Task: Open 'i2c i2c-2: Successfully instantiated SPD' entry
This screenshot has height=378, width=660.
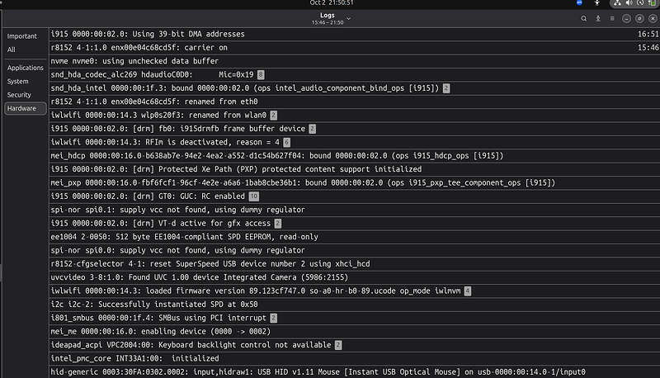Action: 355,305
